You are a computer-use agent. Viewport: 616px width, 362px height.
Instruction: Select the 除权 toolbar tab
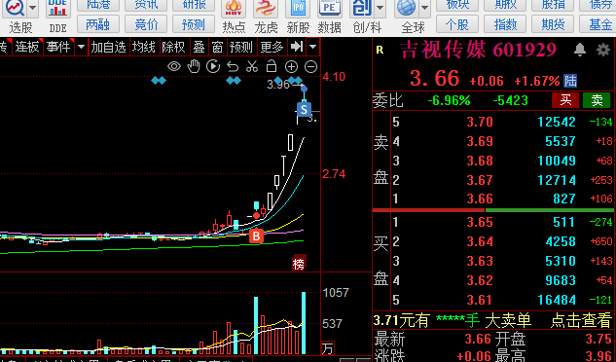173,47
